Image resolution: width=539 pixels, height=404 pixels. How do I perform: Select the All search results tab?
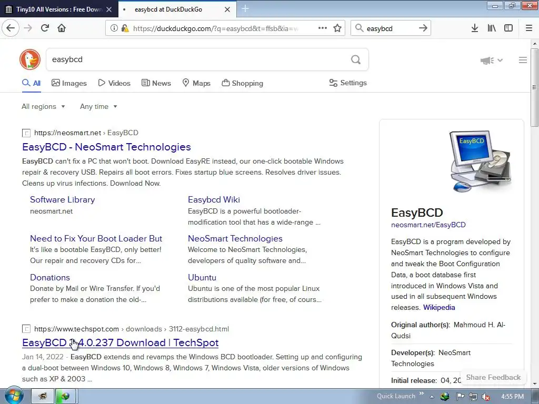[x=31, y=83]
